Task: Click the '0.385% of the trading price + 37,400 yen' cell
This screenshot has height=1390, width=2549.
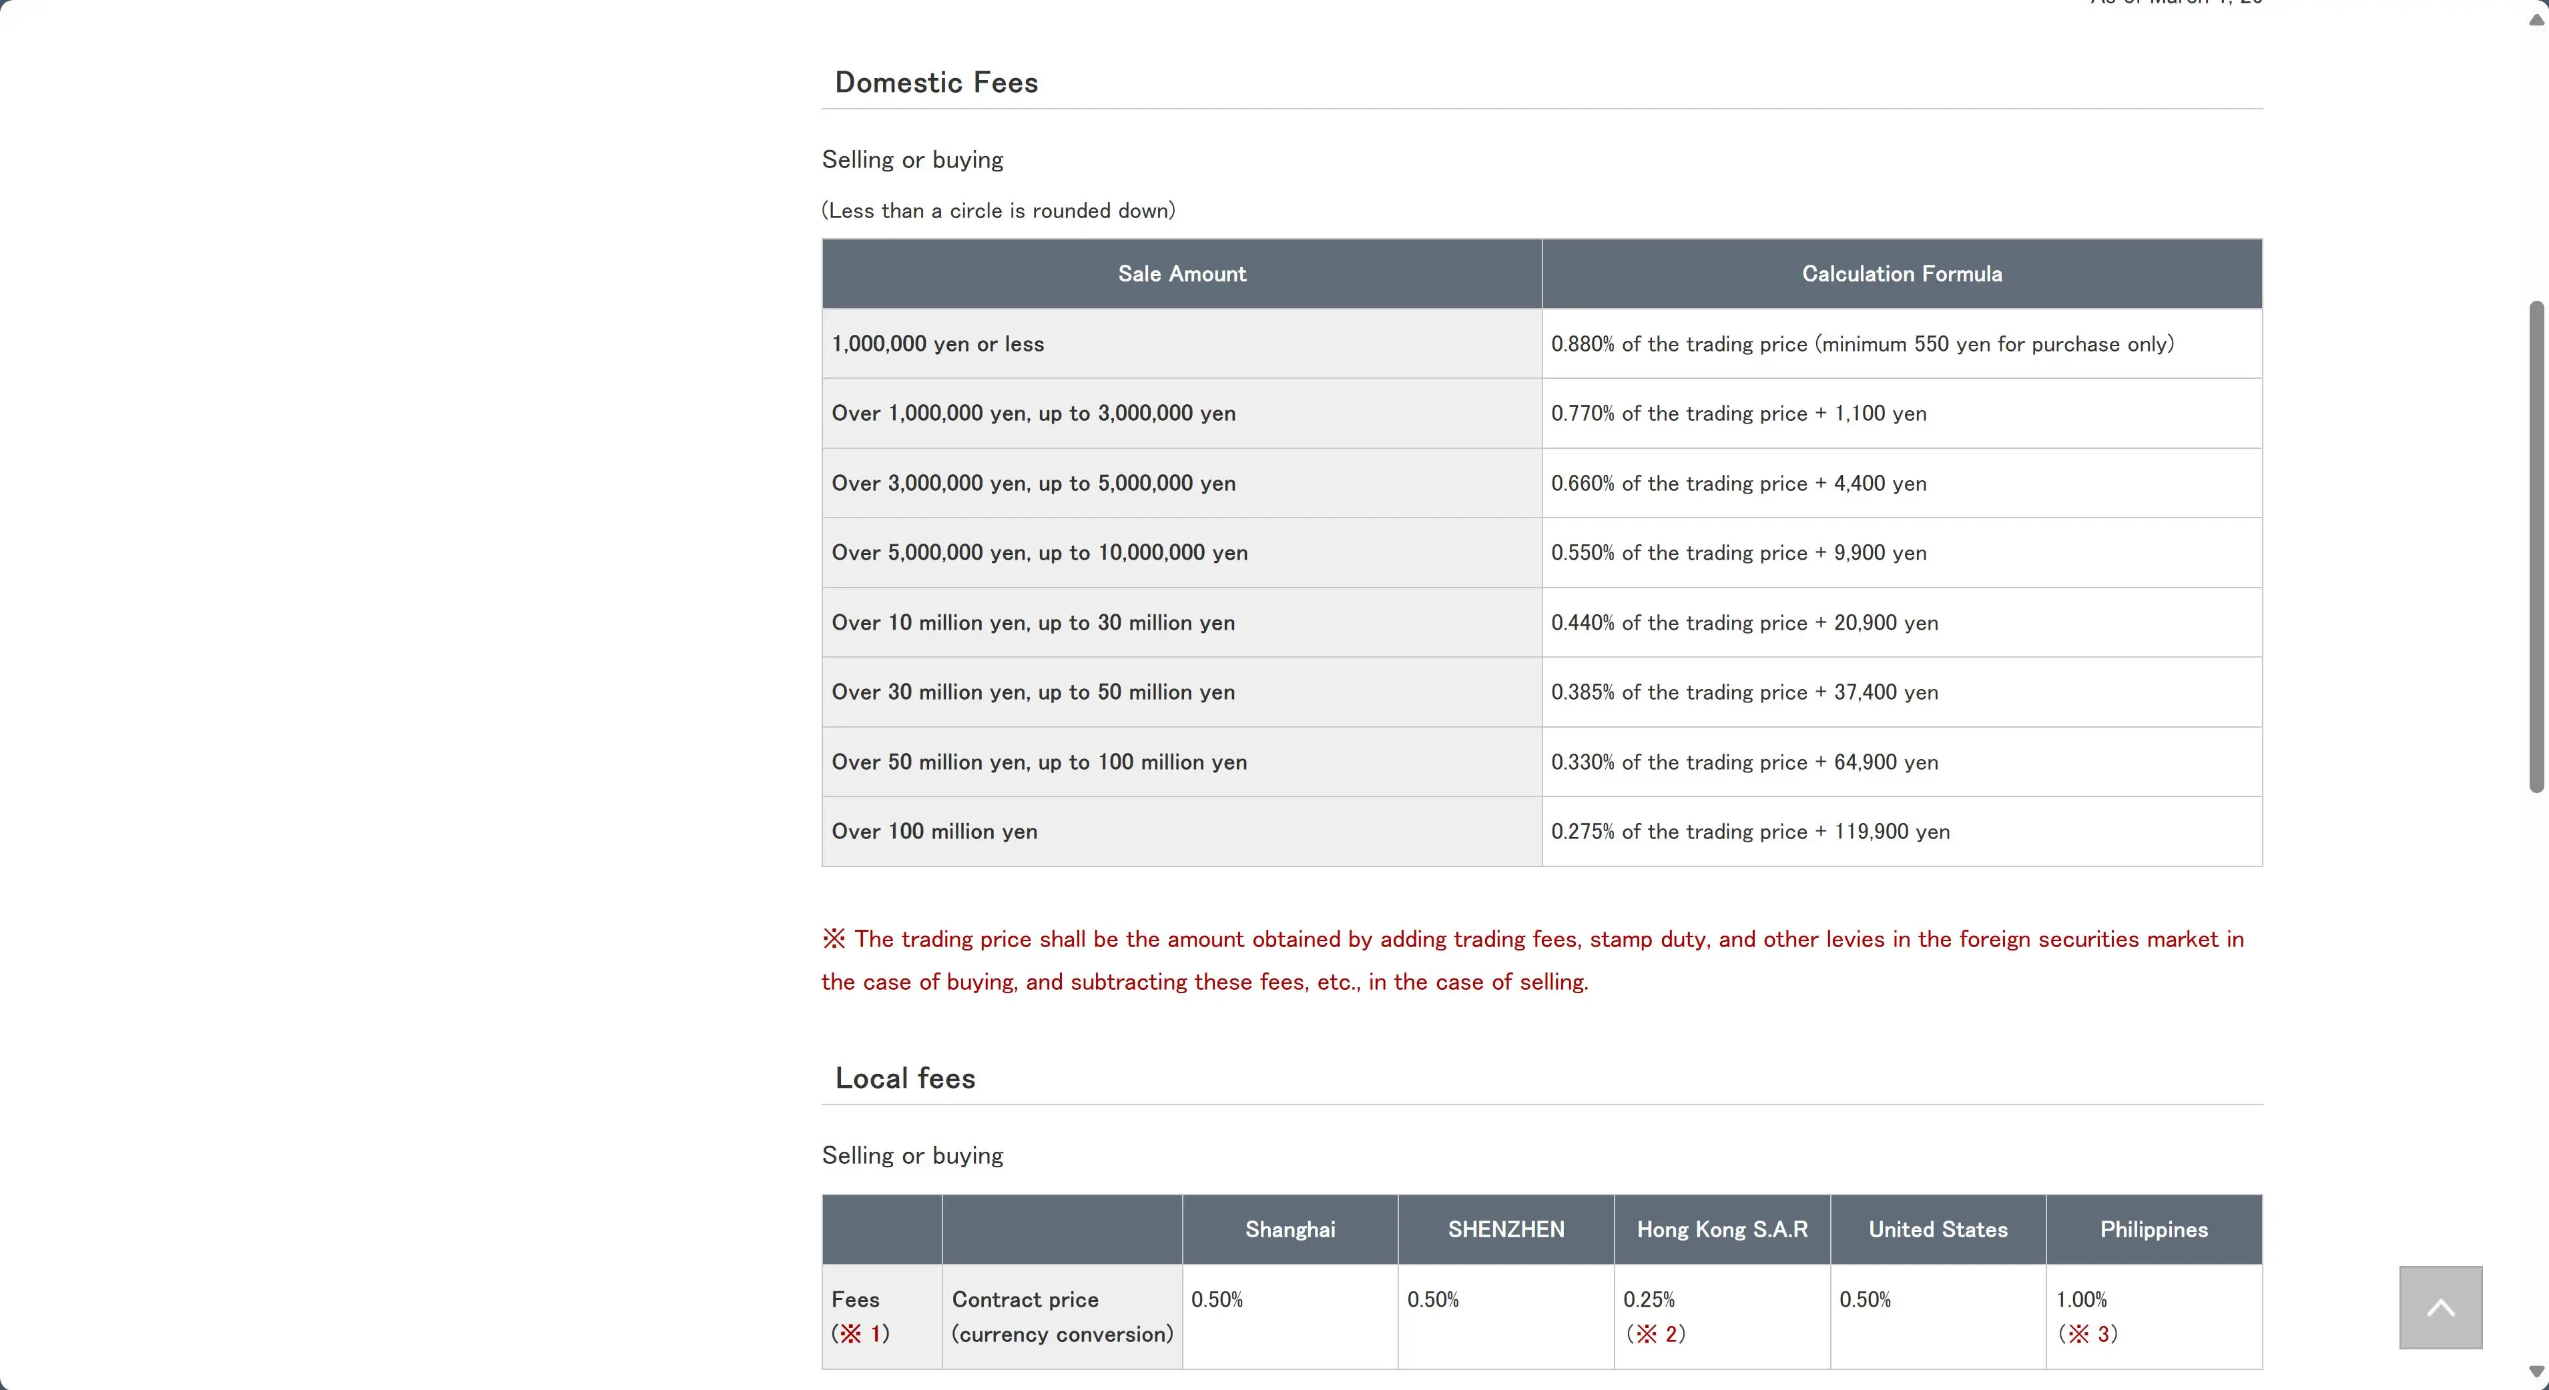Action: [x=1902, y=692]
